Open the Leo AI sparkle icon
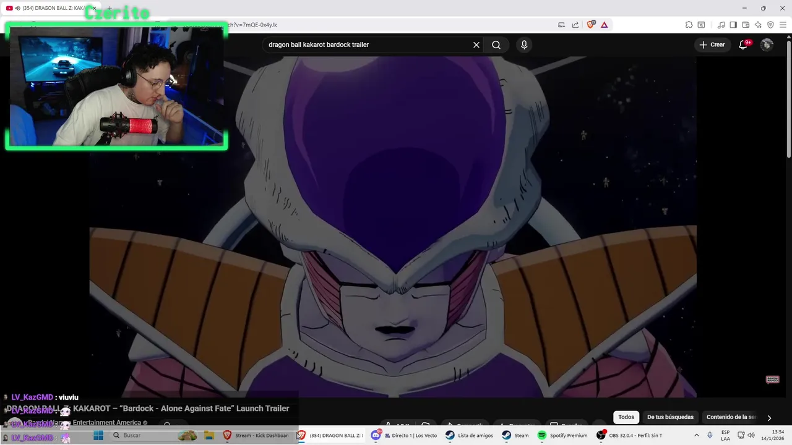The width and height of the screenshot is (792, 445). (758, 25)
